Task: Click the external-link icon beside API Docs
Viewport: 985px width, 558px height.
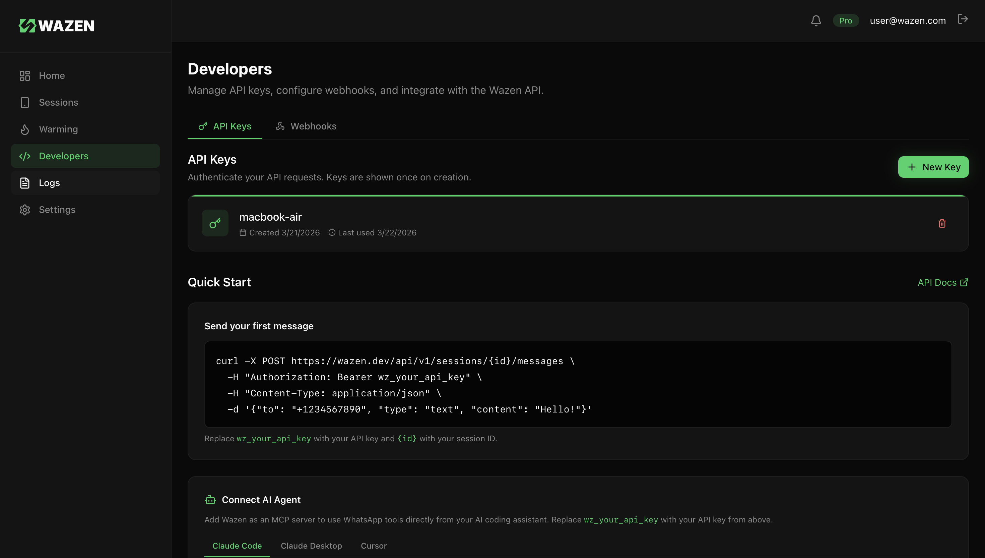Action: (x=964, y=282)
